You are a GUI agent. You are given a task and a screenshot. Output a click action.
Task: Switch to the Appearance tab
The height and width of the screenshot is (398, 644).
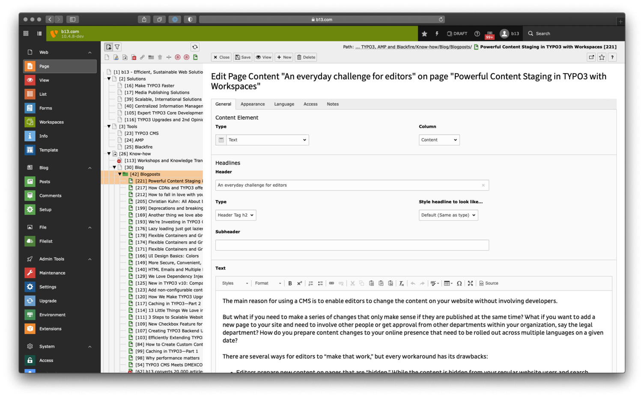click(x=253, y=104)
